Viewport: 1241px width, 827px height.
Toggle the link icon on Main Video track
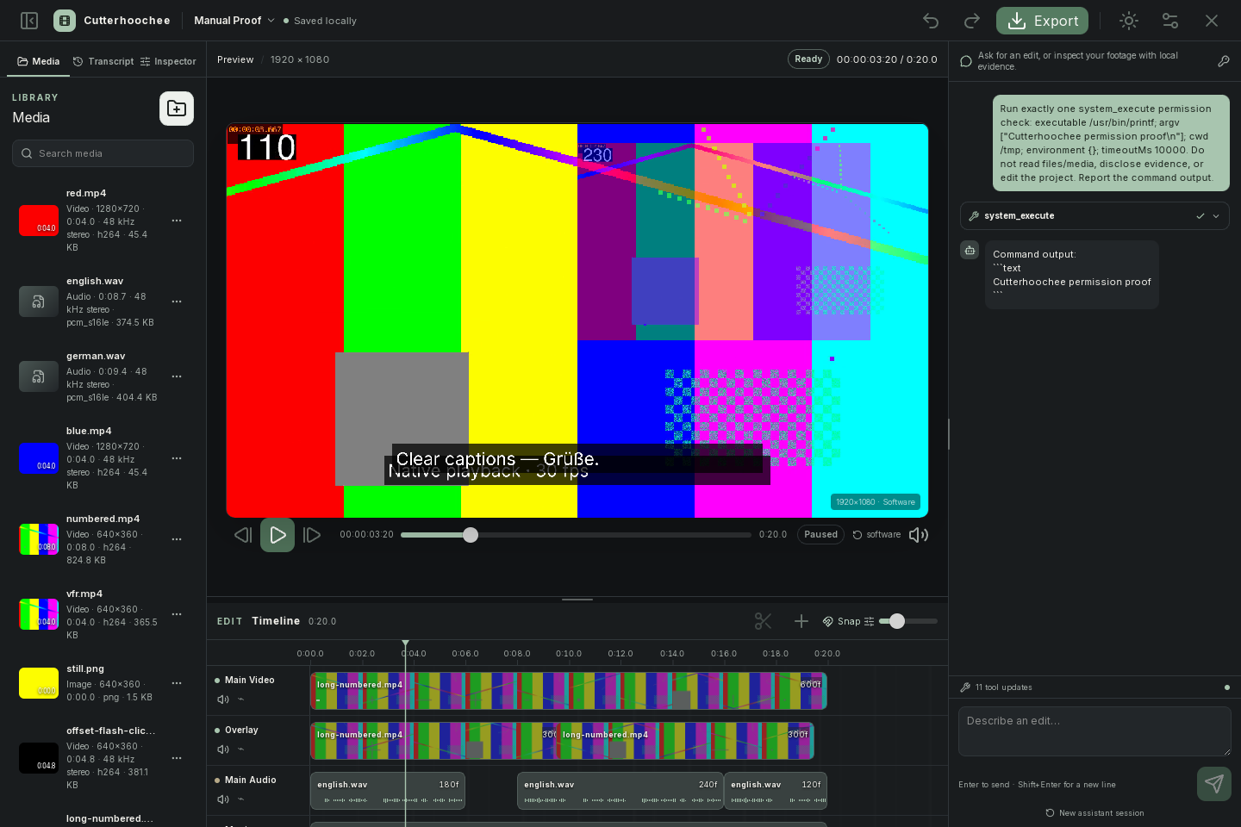241,700
